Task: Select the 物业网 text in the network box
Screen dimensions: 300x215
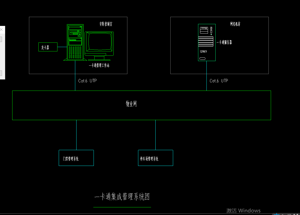Action: point(131,104)
